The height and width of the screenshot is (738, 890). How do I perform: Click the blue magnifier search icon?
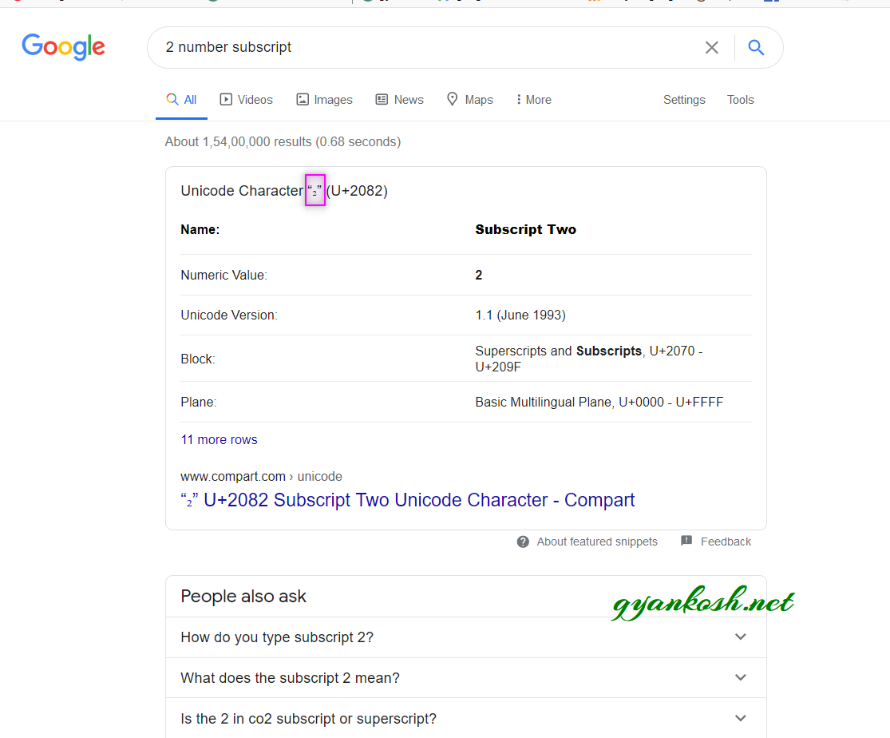(755, 47)
